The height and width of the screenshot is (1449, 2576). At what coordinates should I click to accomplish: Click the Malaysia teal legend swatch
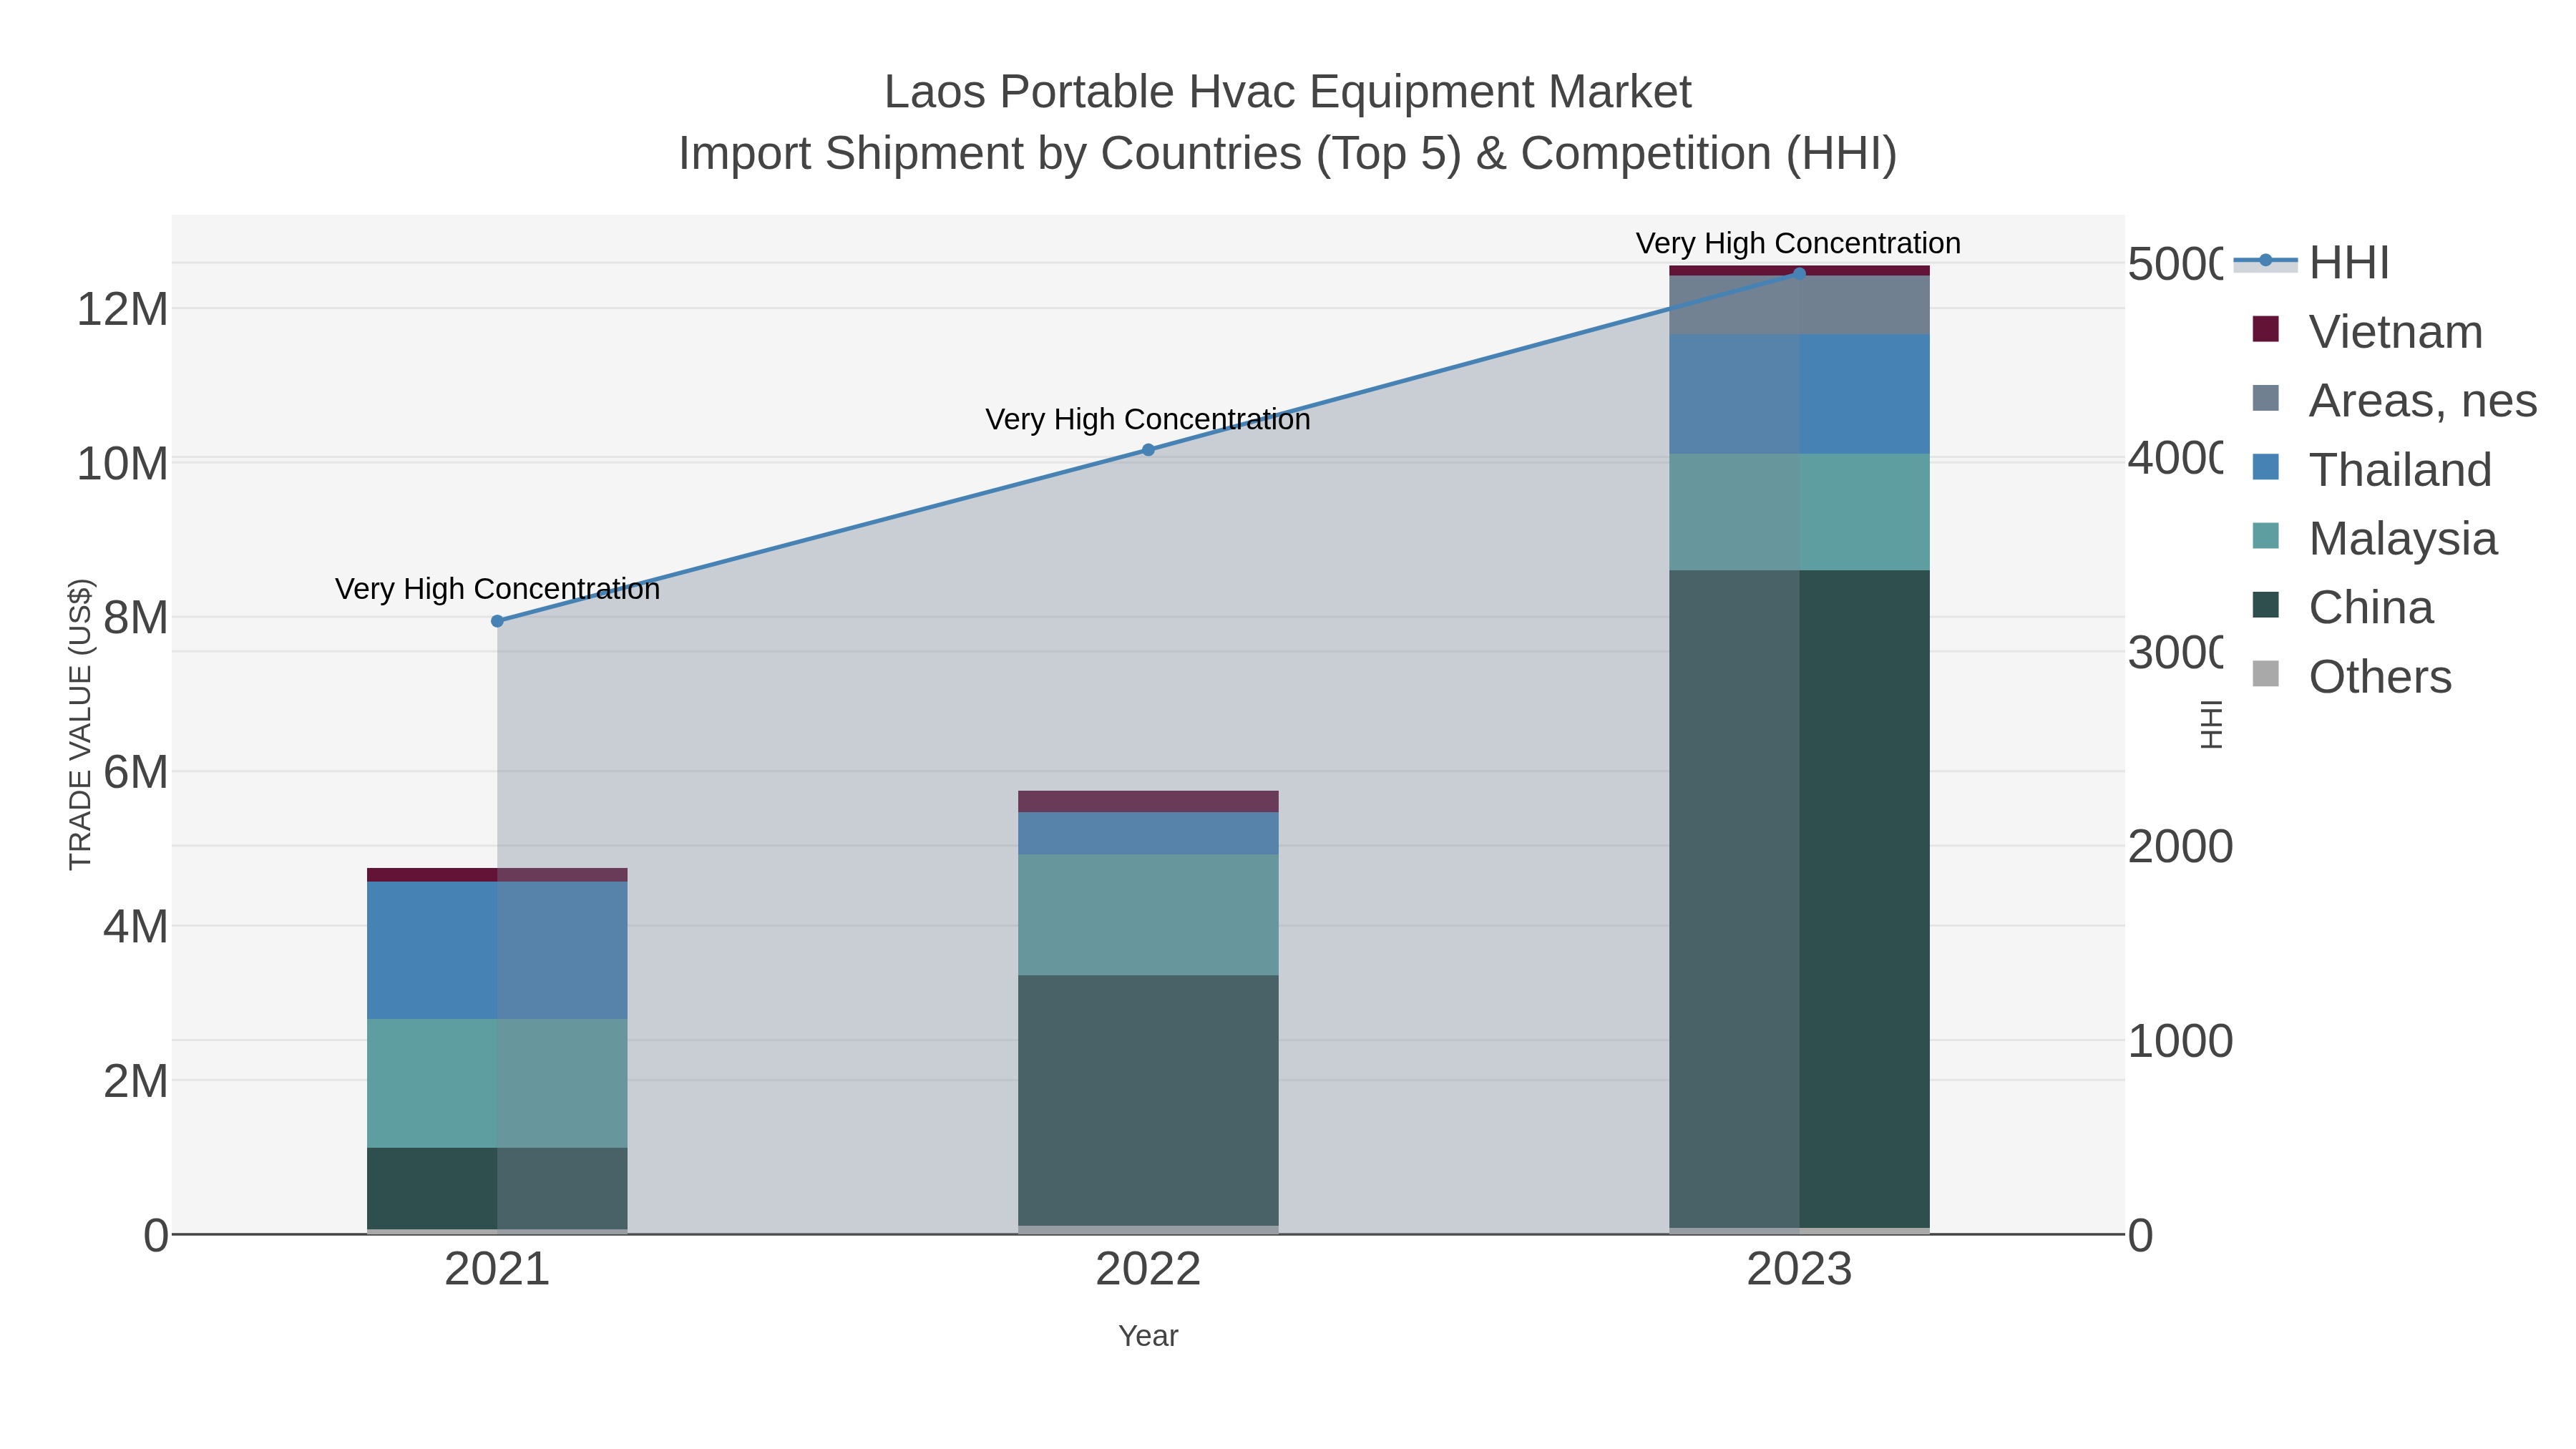(x=2266, y=536)
